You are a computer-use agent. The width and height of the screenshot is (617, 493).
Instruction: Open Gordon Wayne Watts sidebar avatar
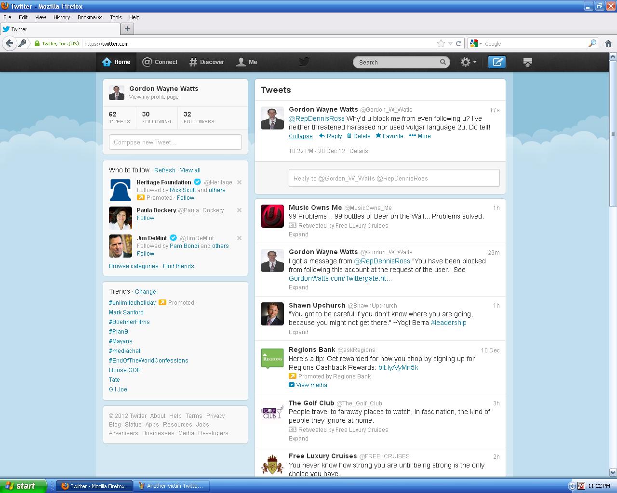[x=117, y=92]
